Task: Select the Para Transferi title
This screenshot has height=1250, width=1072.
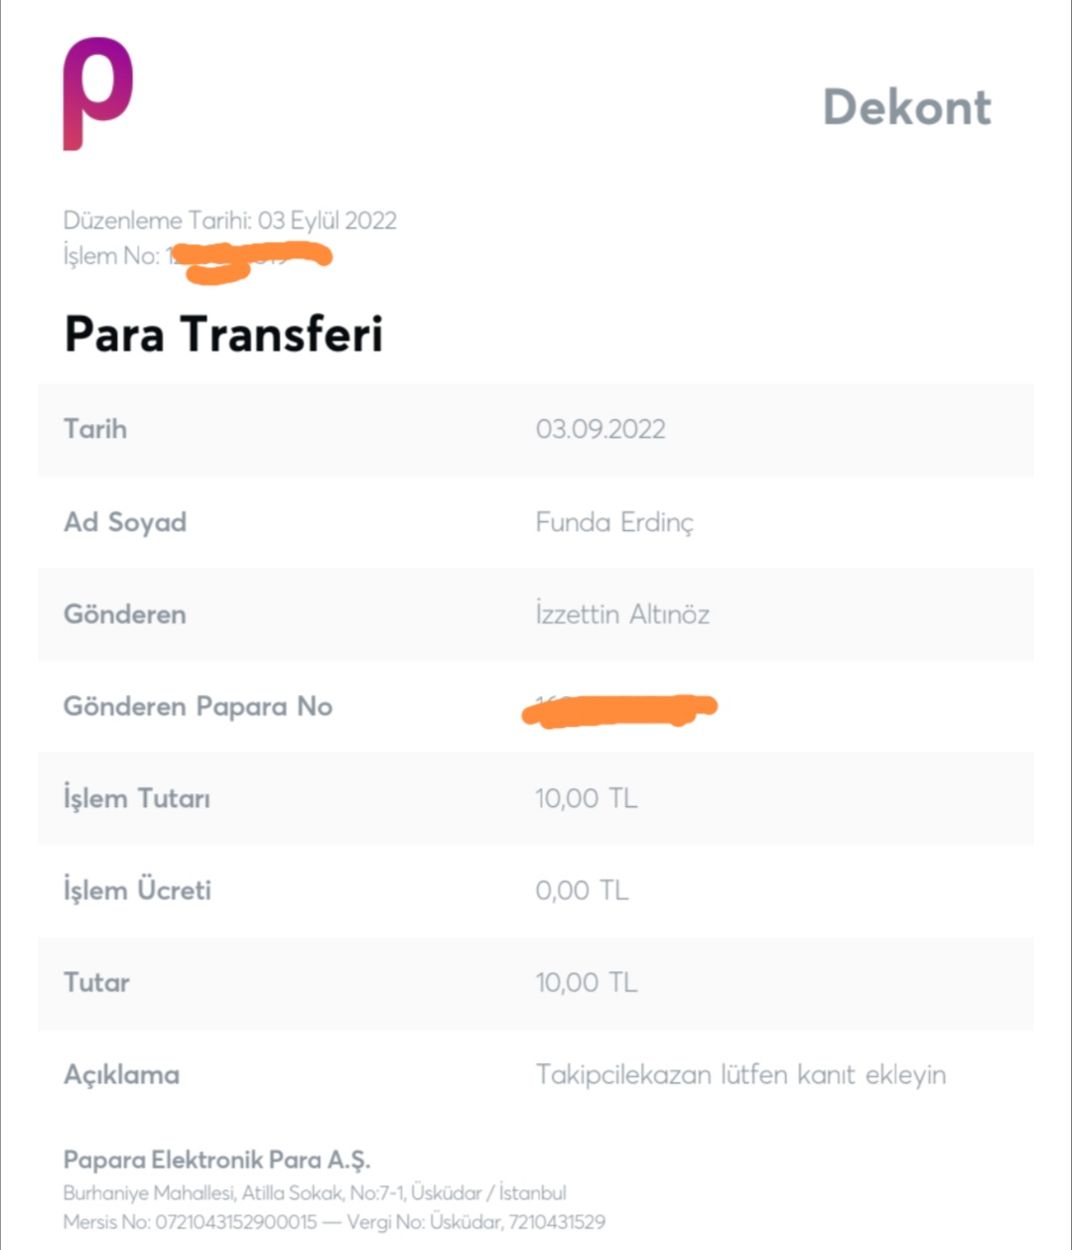Action: click(223, 334)
